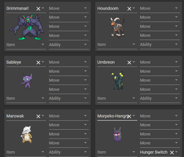
Task: Choose an Item for Houndoom
Action: pos(117,45)
